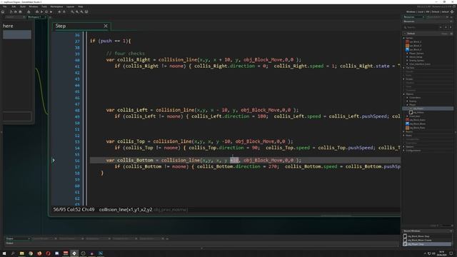The image size is (457, 257).
Task: Click the Clean toolbar icon
Action: [x=51, y=12]
